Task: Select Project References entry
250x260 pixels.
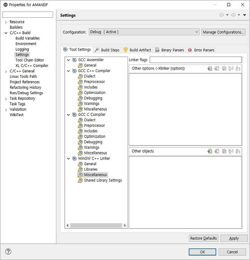Action: (25, 82)
